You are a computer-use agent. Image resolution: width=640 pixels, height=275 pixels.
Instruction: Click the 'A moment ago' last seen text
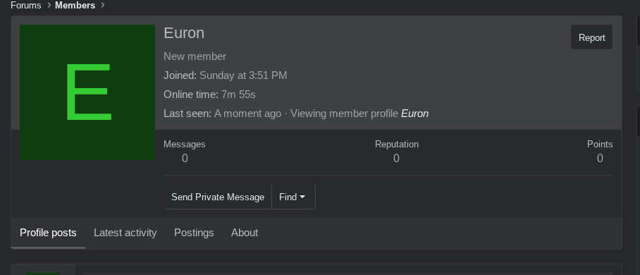point(248,114)
